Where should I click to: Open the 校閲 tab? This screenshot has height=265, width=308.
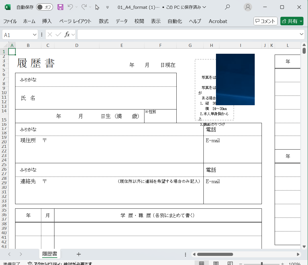click(x=139, y=21)
